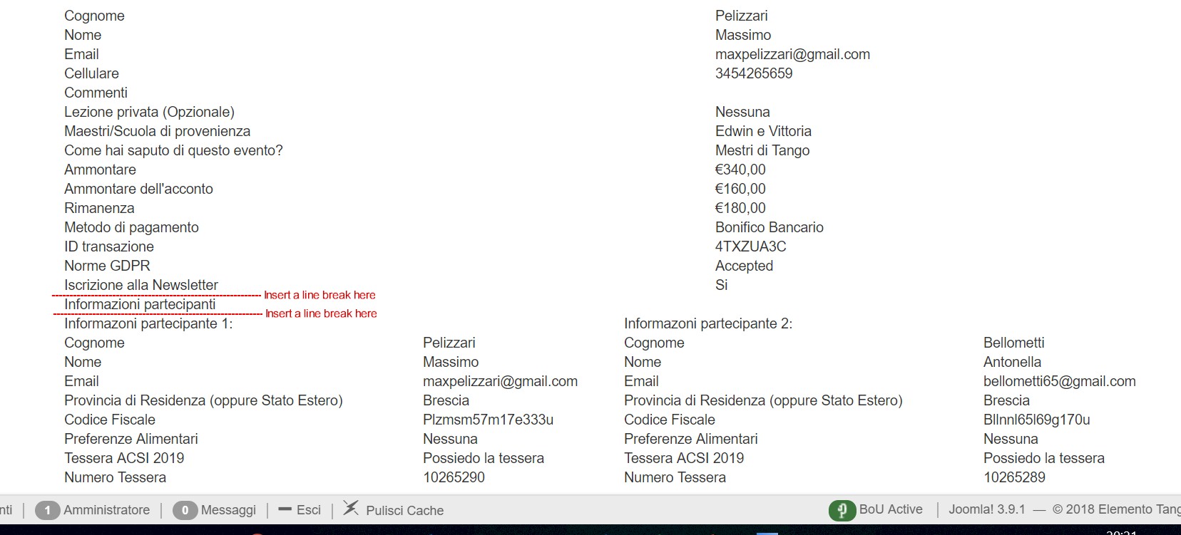
Task: Click the dash icon beside Esci
Action: coord(285,509)
